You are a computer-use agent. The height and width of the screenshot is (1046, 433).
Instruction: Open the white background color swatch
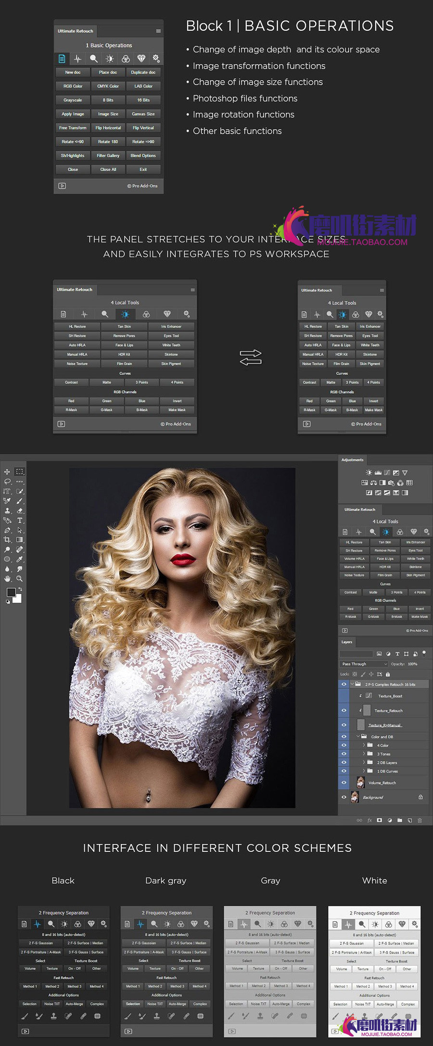[17, 599]
